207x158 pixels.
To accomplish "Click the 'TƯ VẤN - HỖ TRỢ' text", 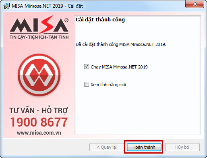I will (x=39, y=110).
